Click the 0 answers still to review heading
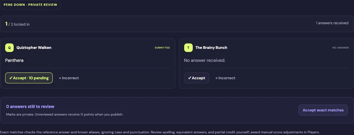 tap(30, 107)
